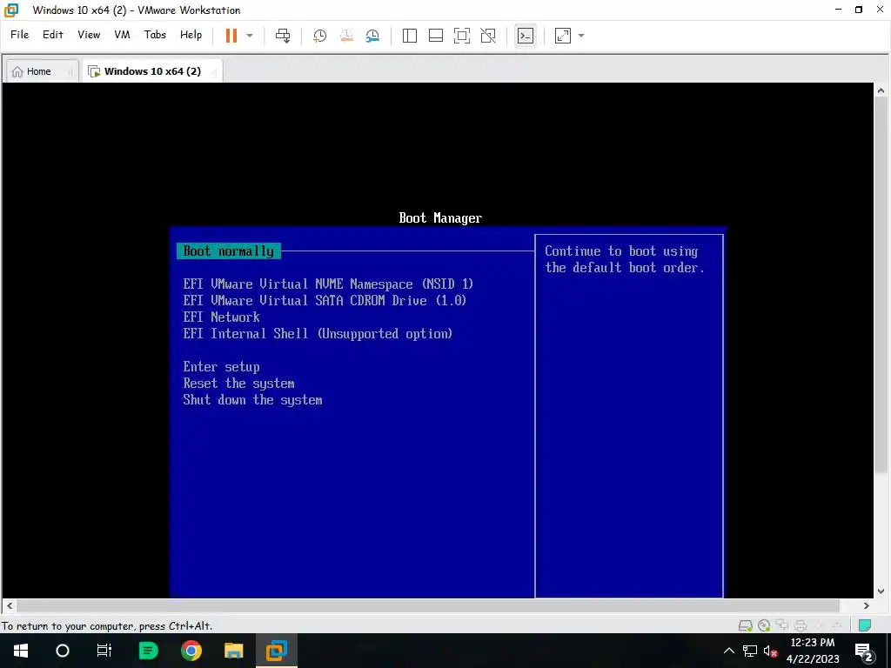Click the pause virtual machine icon
Image resolution: width=891 pixels, height=668 pixels.
[231, 35]
